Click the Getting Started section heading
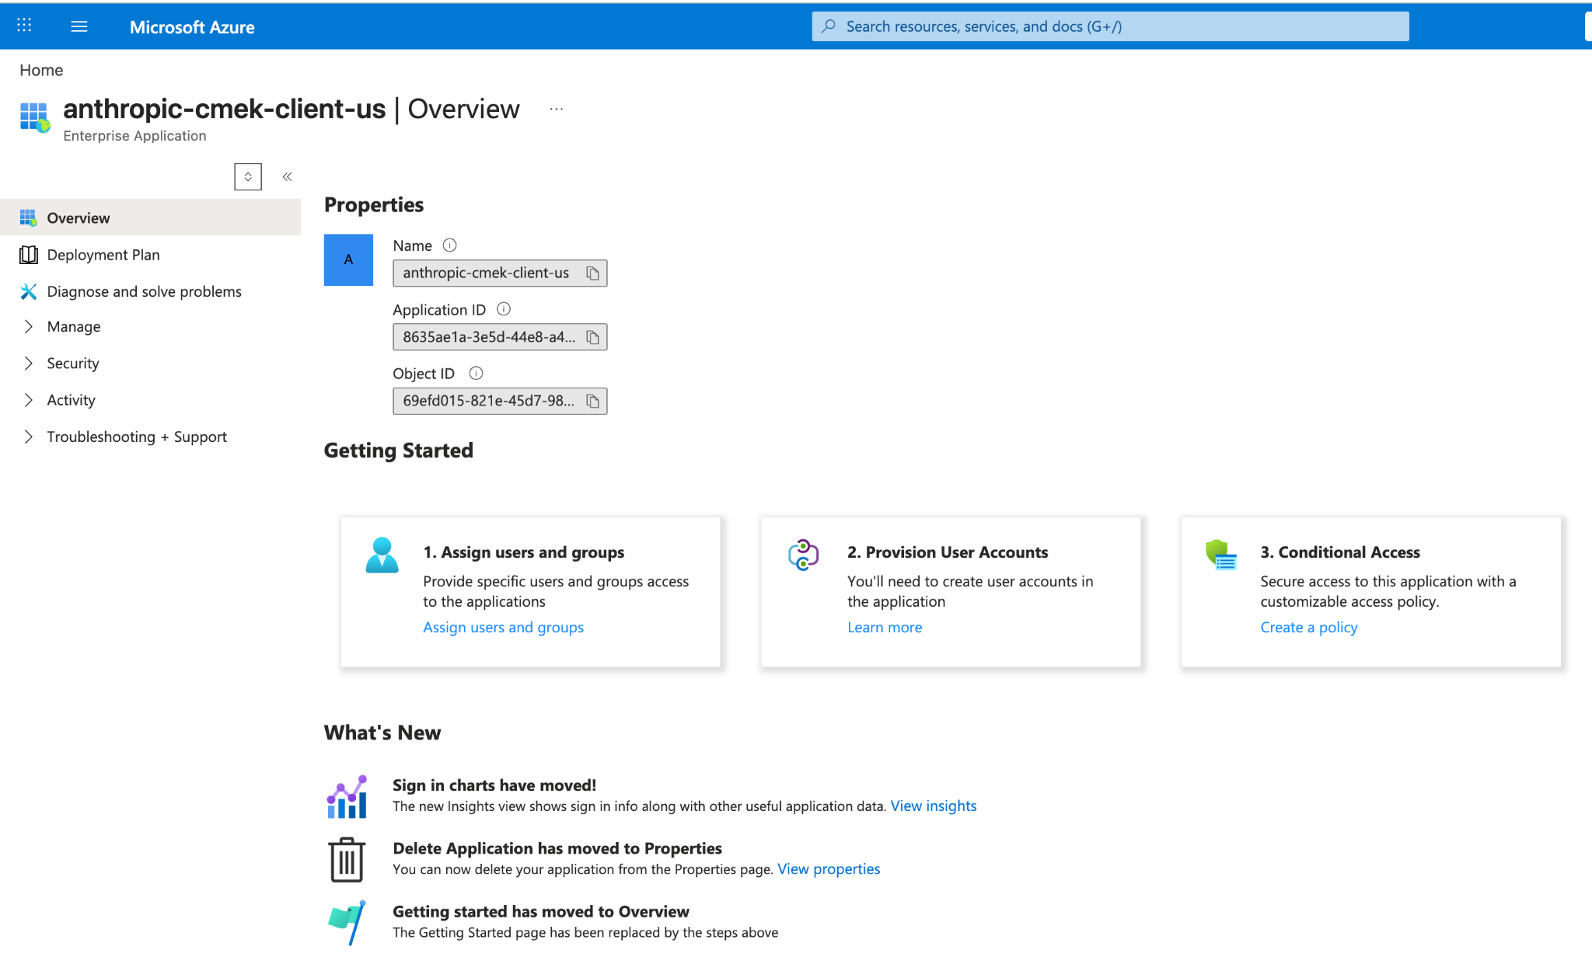Screen dimensions: 1592x971 pyautogui.click(x=399, y=451)
